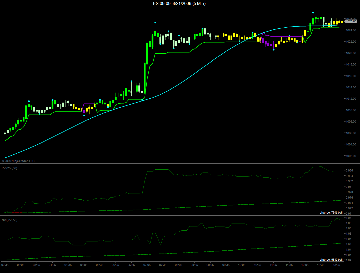Click the 11:05 time axis label
The image size is (360, 273).
coord(273,265)
